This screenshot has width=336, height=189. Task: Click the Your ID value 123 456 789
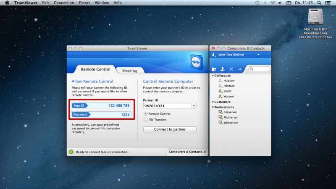click(119, 105)
